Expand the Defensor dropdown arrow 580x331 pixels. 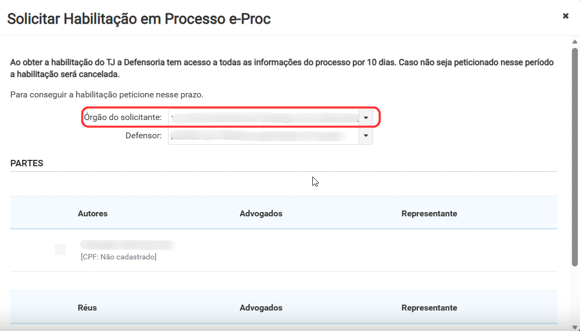(366, 136)
